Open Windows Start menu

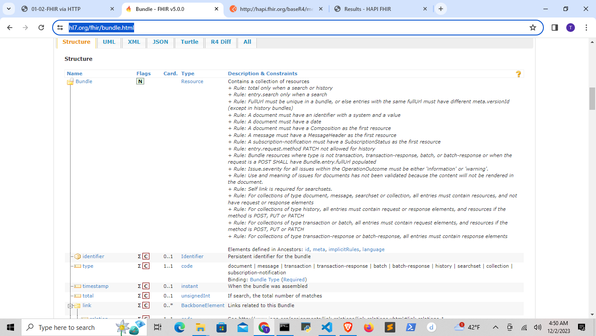tap(11, 327)
